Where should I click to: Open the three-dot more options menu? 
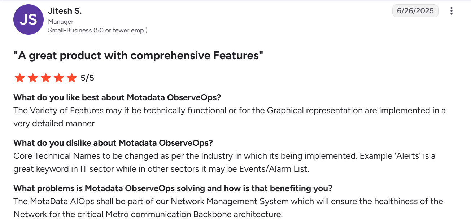point(451,11)
